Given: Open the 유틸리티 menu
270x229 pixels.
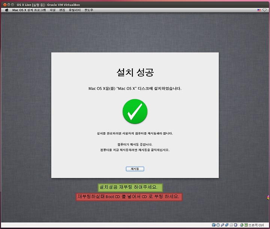Looking at the screenshot, I should [x=75, y=10].
